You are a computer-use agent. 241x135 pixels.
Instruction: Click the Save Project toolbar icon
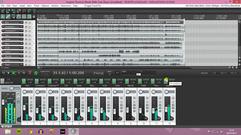pos(13,11)
